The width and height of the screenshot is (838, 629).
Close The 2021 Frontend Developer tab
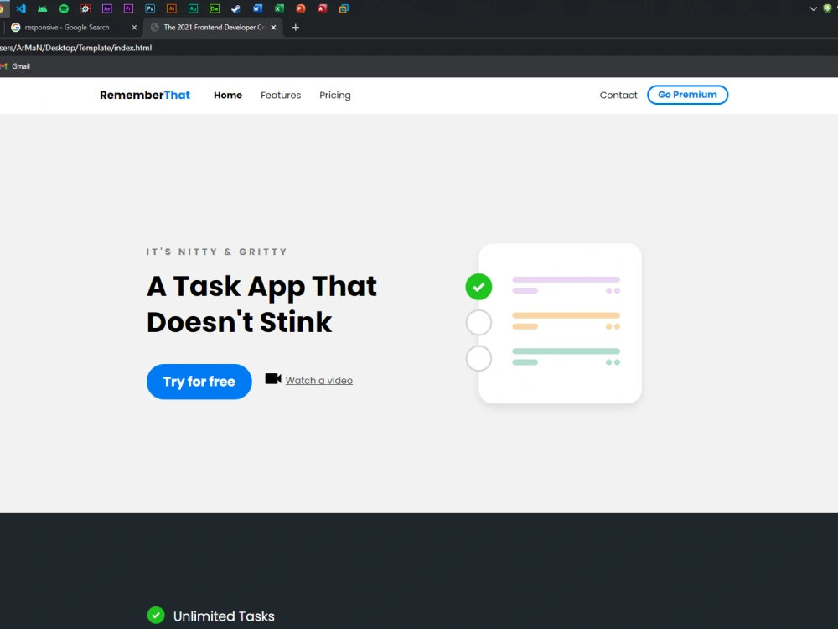[274, 28]
